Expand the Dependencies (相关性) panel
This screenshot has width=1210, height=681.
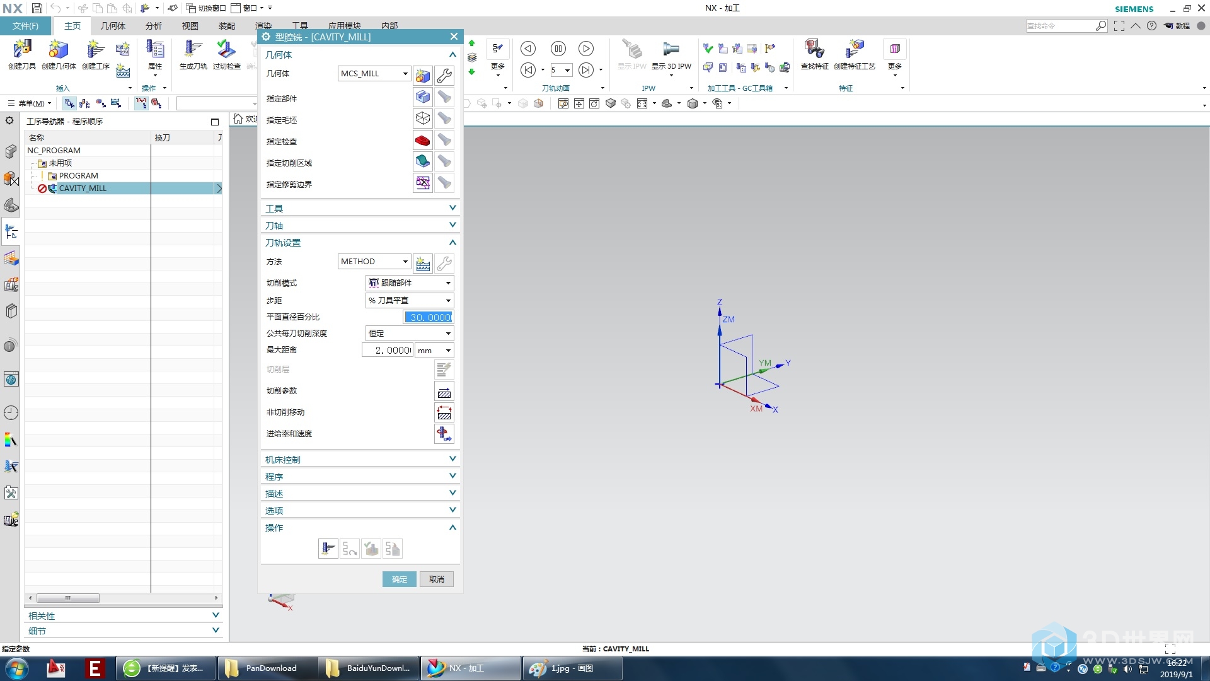click(x=124, y=615)
